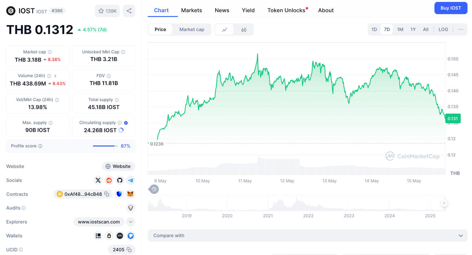This screenshot has width=472, height=255.
Task: Open the Token Unlocks tab
Action: (x=286, y=10)
